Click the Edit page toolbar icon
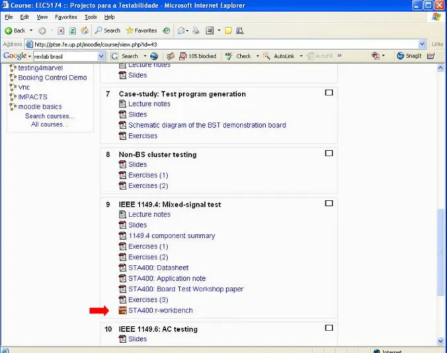This screenshot has height=353, width=447. (x=210, y=30)
